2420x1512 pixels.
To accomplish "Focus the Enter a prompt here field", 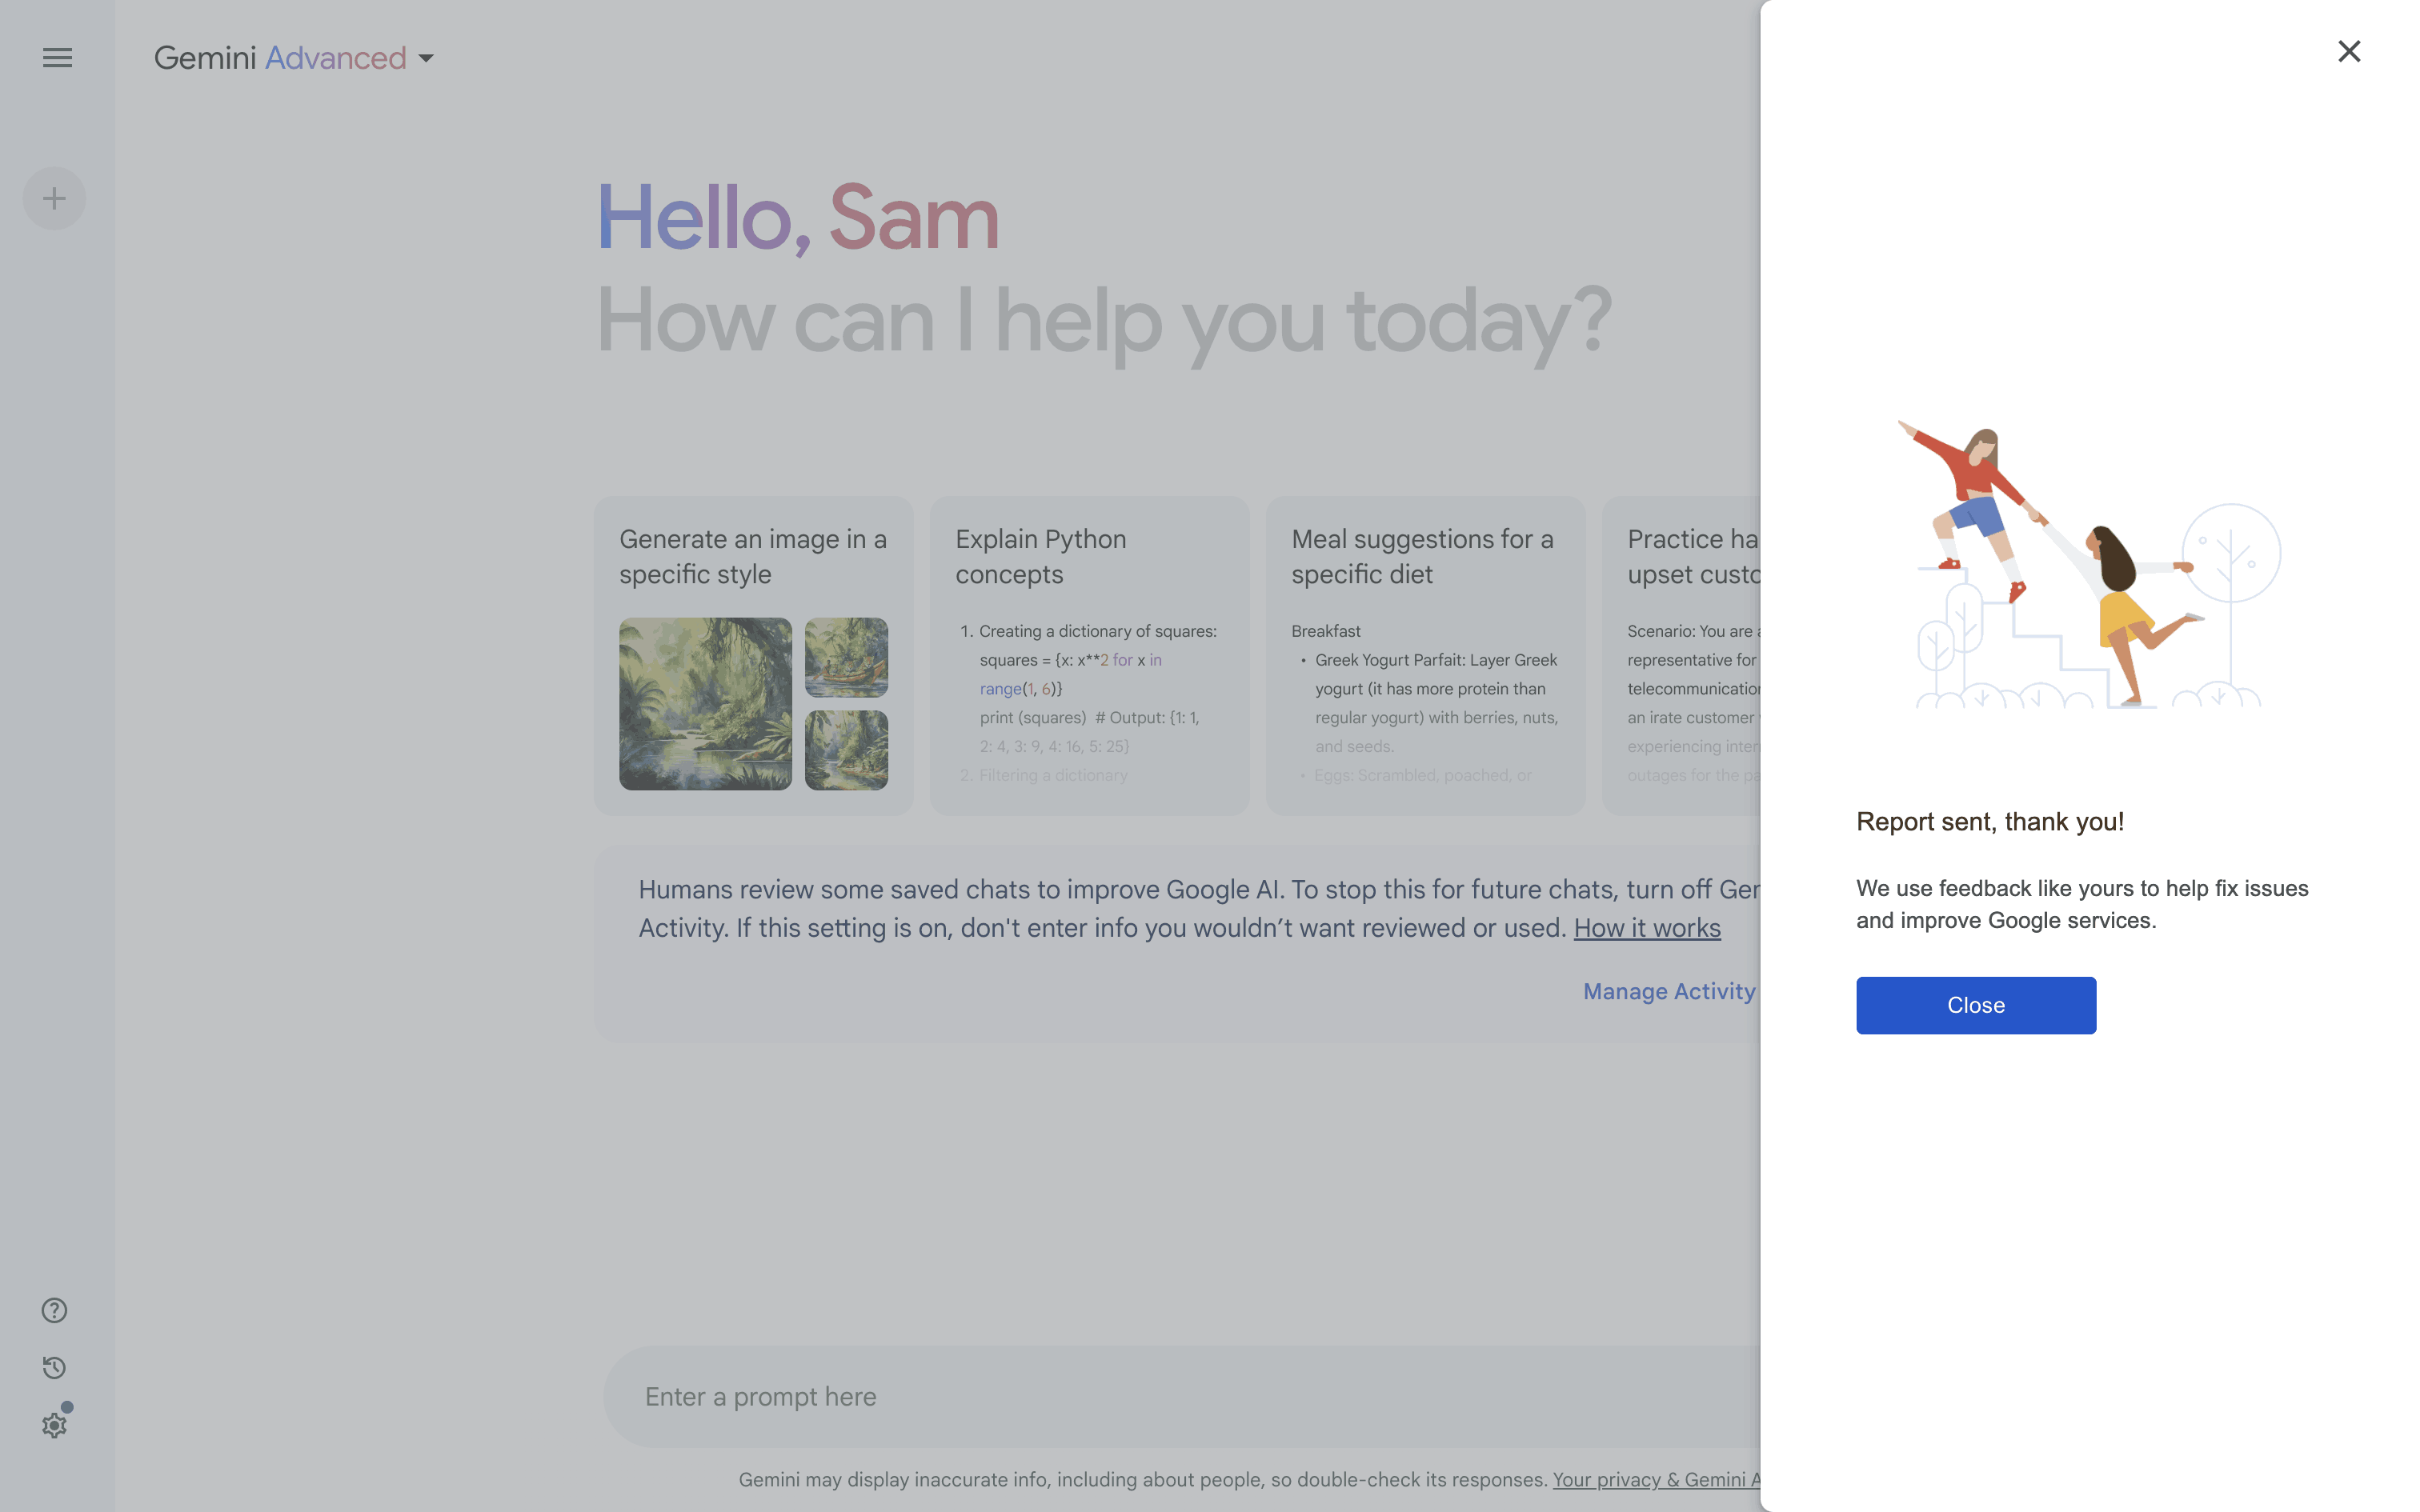I will [x=1182, y=1397].
